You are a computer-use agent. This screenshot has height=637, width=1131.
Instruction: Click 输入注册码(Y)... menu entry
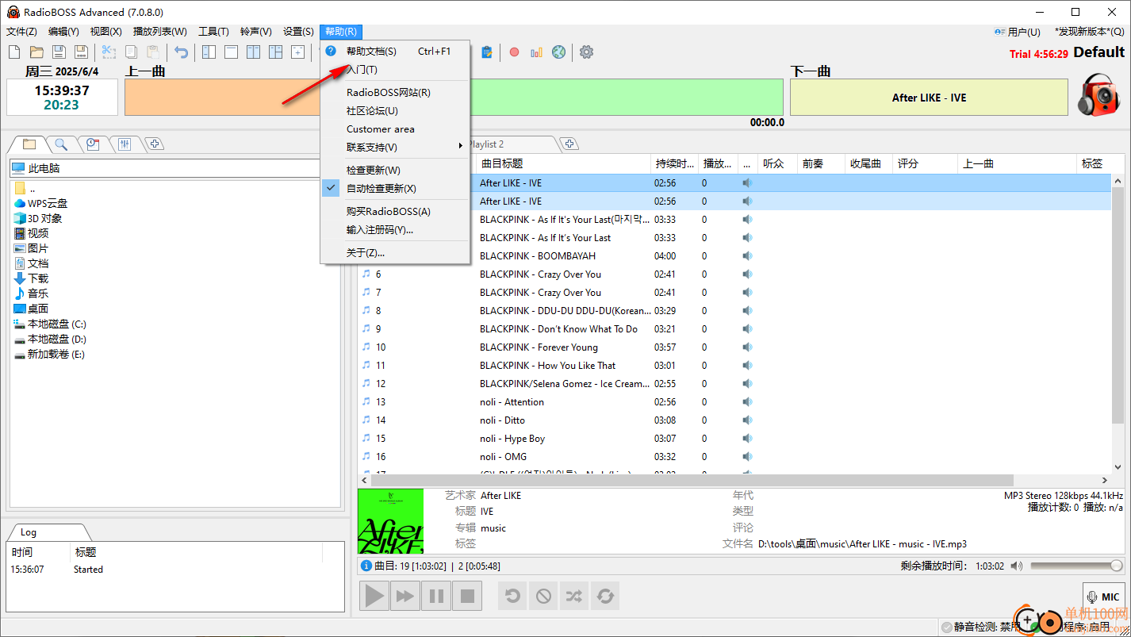[x=395, y=230]
